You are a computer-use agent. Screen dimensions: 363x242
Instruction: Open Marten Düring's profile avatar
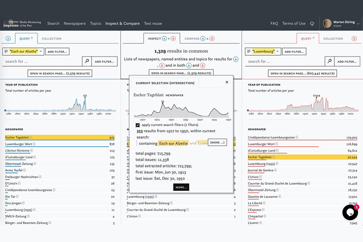pos(327,23)
